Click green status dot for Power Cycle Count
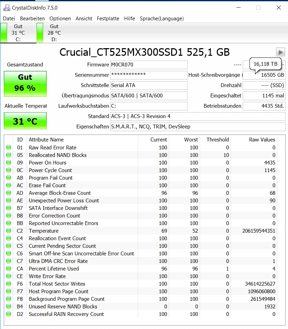 9,170
